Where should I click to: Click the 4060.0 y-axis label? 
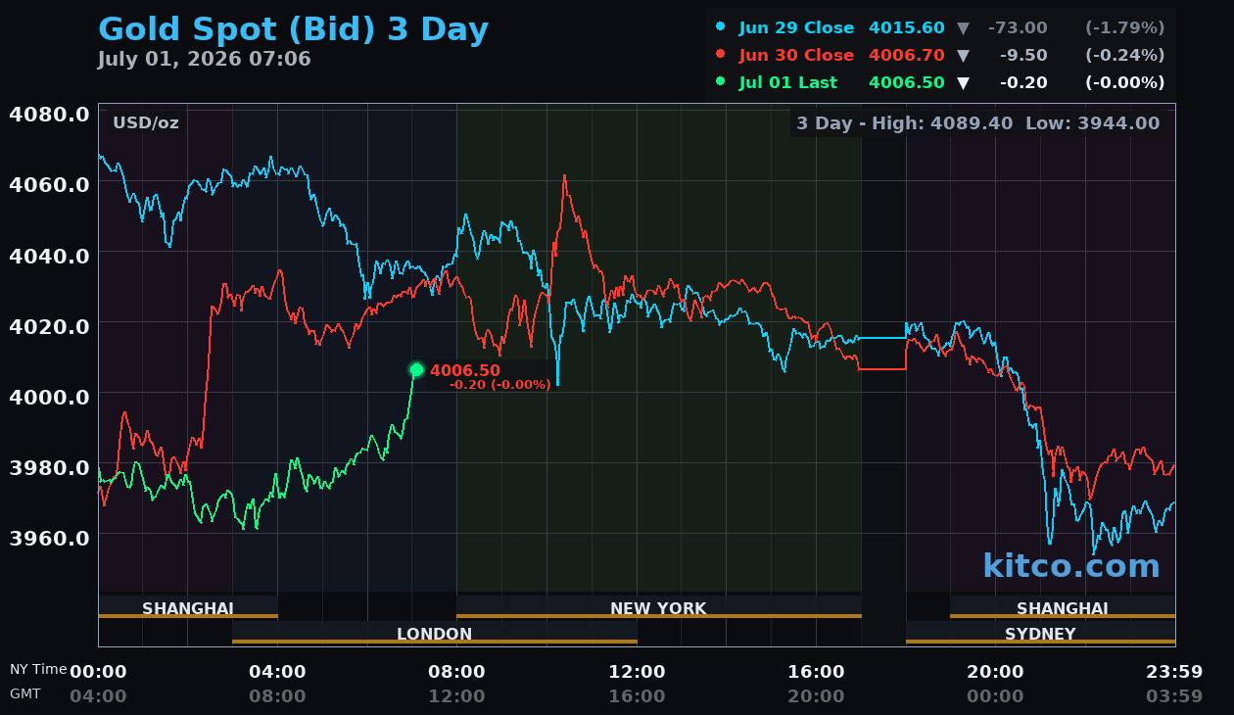pyautogui.click(x=50, y=184)
